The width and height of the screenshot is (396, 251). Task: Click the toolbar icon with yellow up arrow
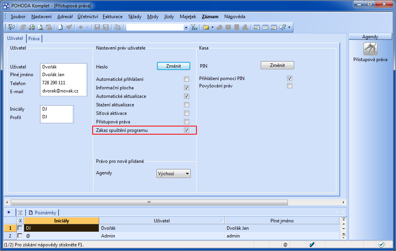274,27
